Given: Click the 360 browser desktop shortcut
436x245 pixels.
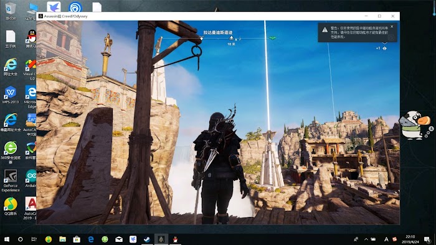Looking at the screenshot, I should (x=11, y=151).
